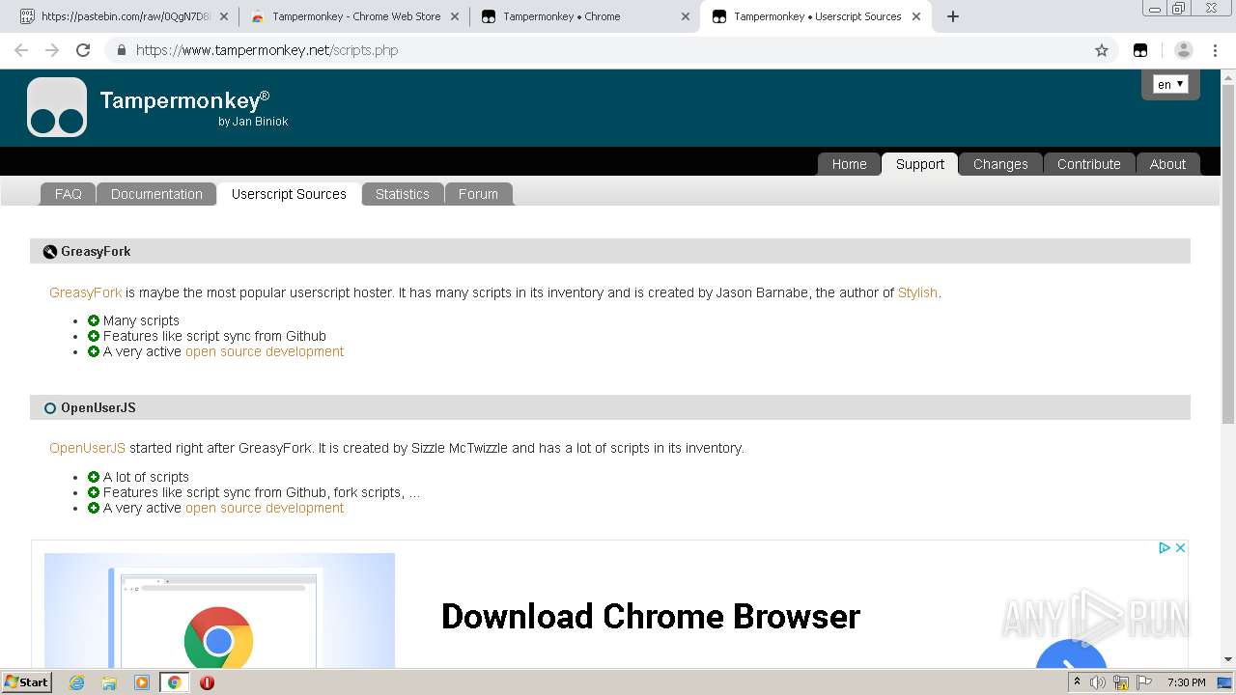Open Chrome's three-dot menu

(1217, 50)
